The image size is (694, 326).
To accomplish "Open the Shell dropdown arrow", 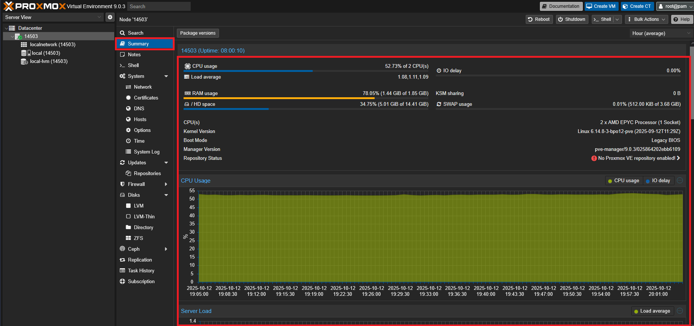I will [617, 19].
